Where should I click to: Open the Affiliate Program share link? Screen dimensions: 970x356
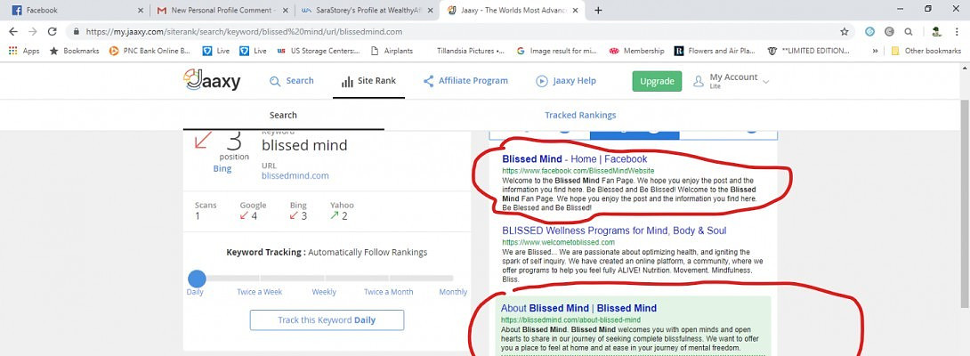pos(465,81)
